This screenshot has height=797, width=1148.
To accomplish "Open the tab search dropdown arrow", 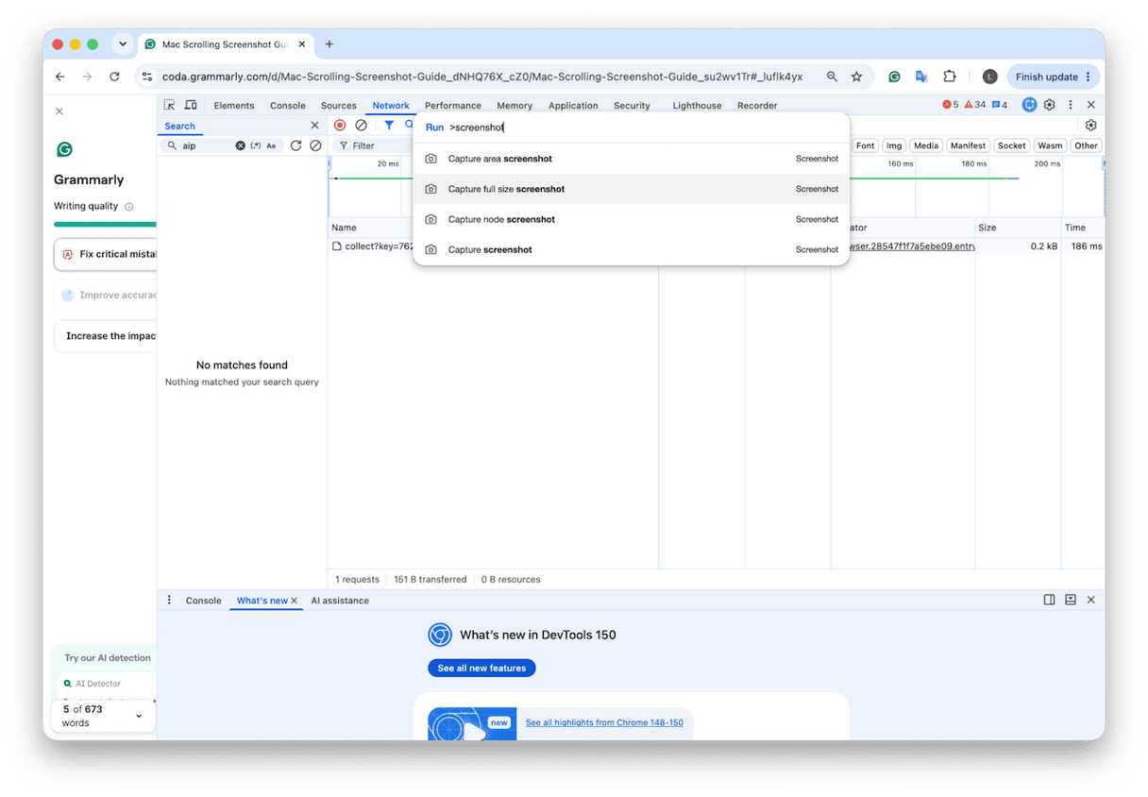I will point(123,44).
